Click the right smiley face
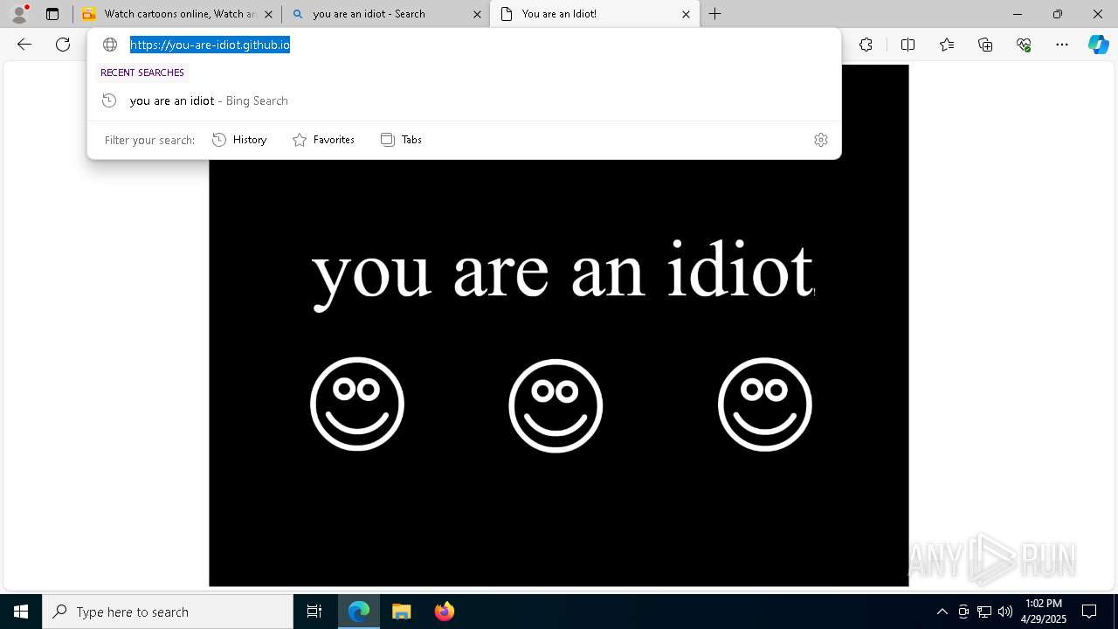1118x629 pixels. 765,404
